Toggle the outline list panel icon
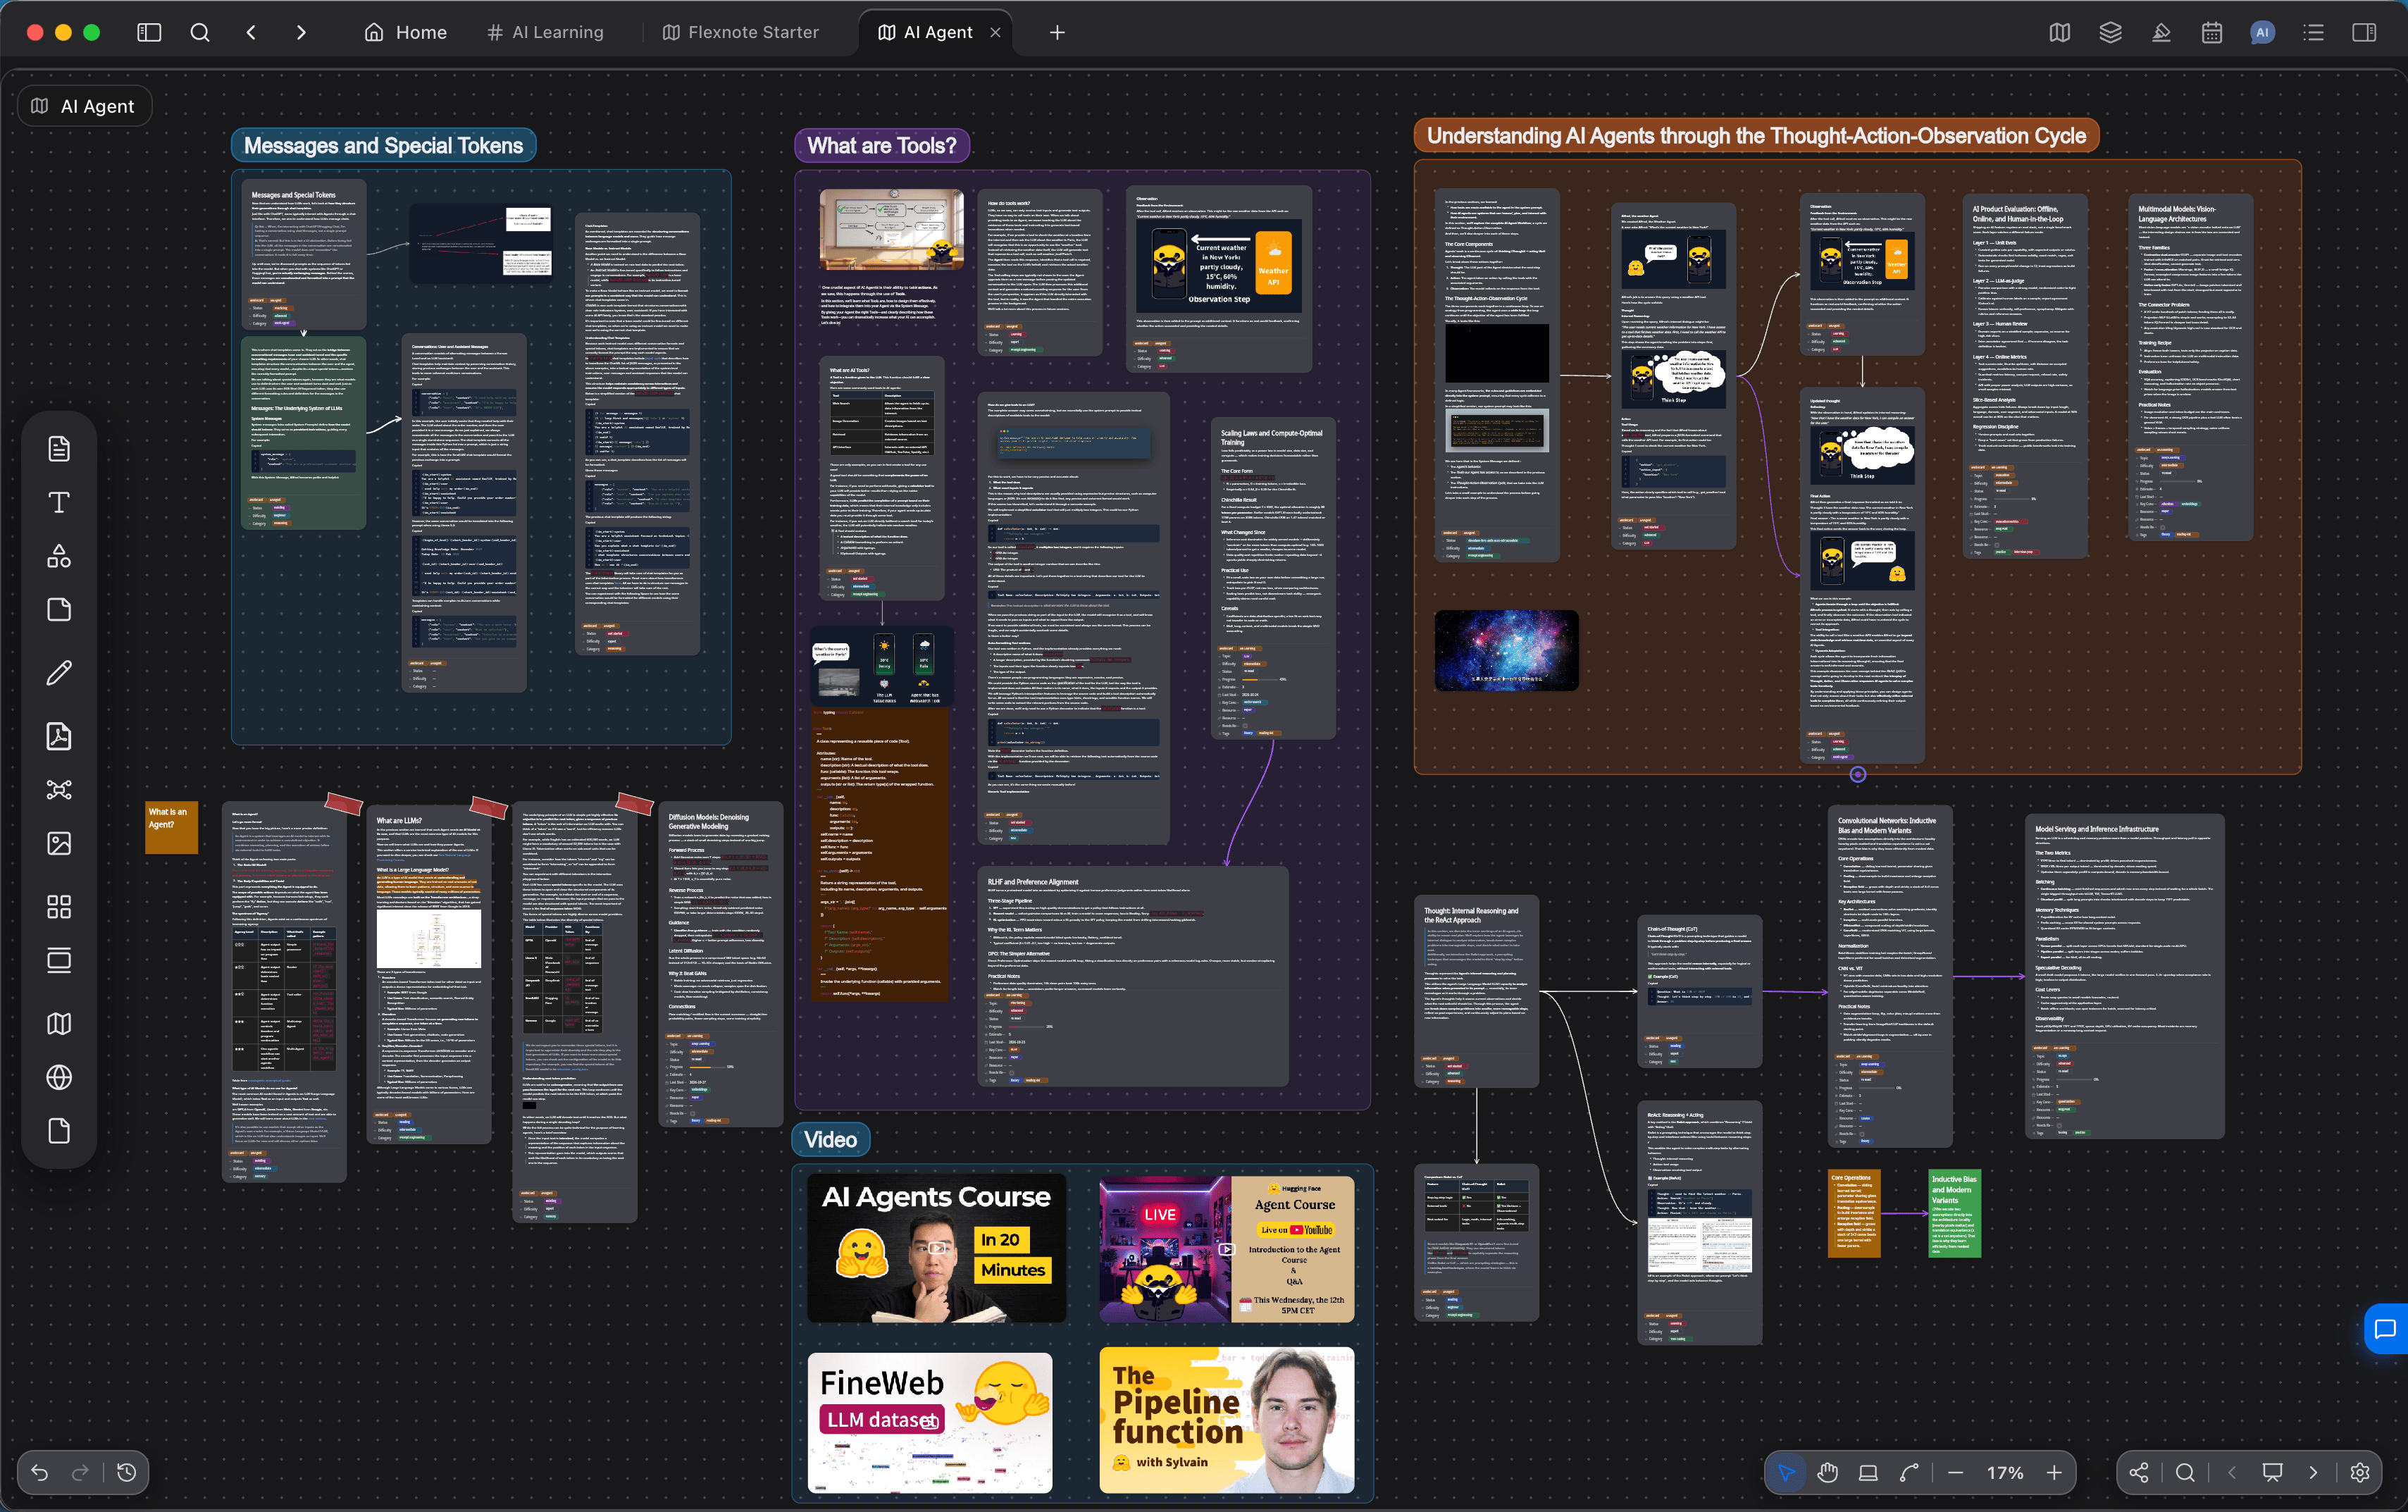This screenshot has height=1512, width=2408. pyautogui.click(x=2313, y=32)
